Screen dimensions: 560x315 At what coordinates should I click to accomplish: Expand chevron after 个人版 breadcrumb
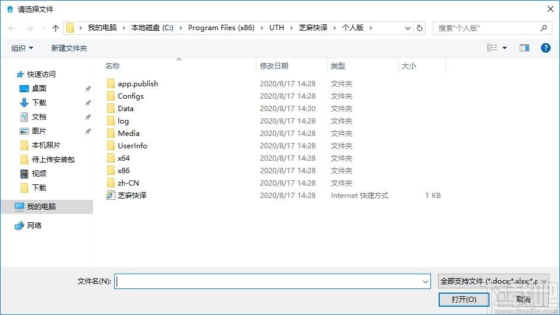371,28
